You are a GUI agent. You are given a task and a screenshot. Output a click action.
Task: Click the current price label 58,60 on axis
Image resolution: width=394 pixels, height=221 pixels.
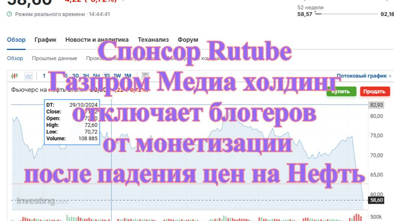point(376,200)
